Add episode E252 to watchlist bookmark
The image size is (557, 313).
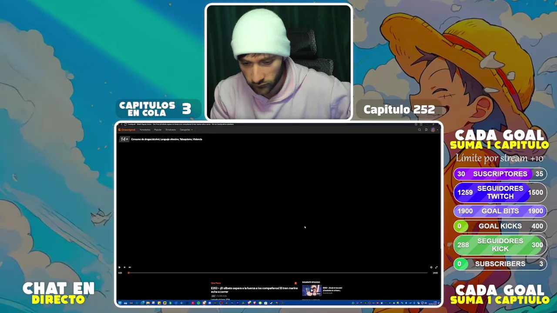(295, 283)
